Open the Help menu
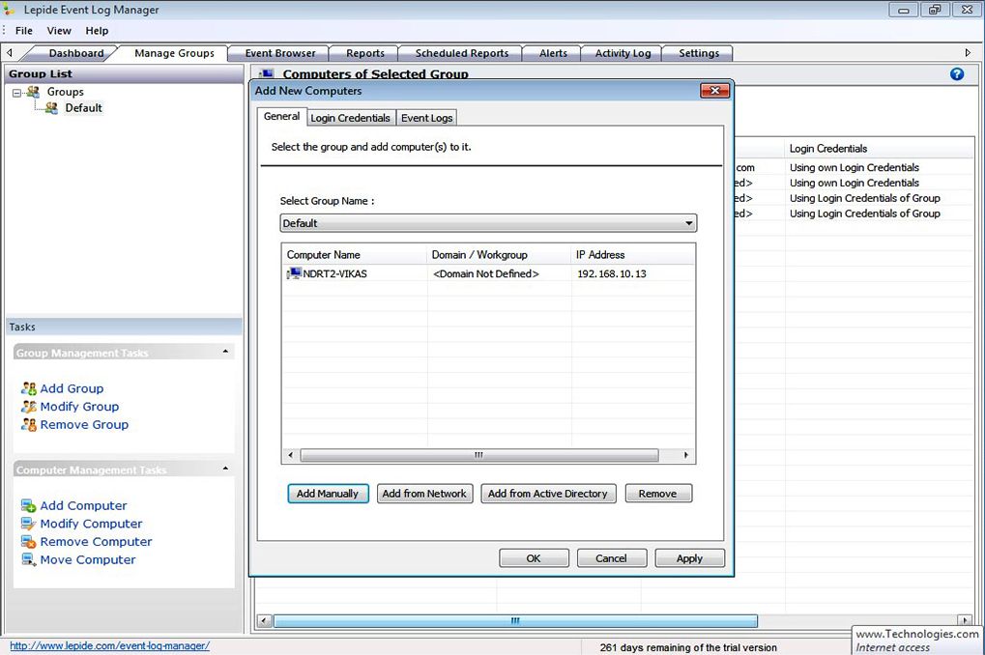The image size is (985, 655). point(97,31)
